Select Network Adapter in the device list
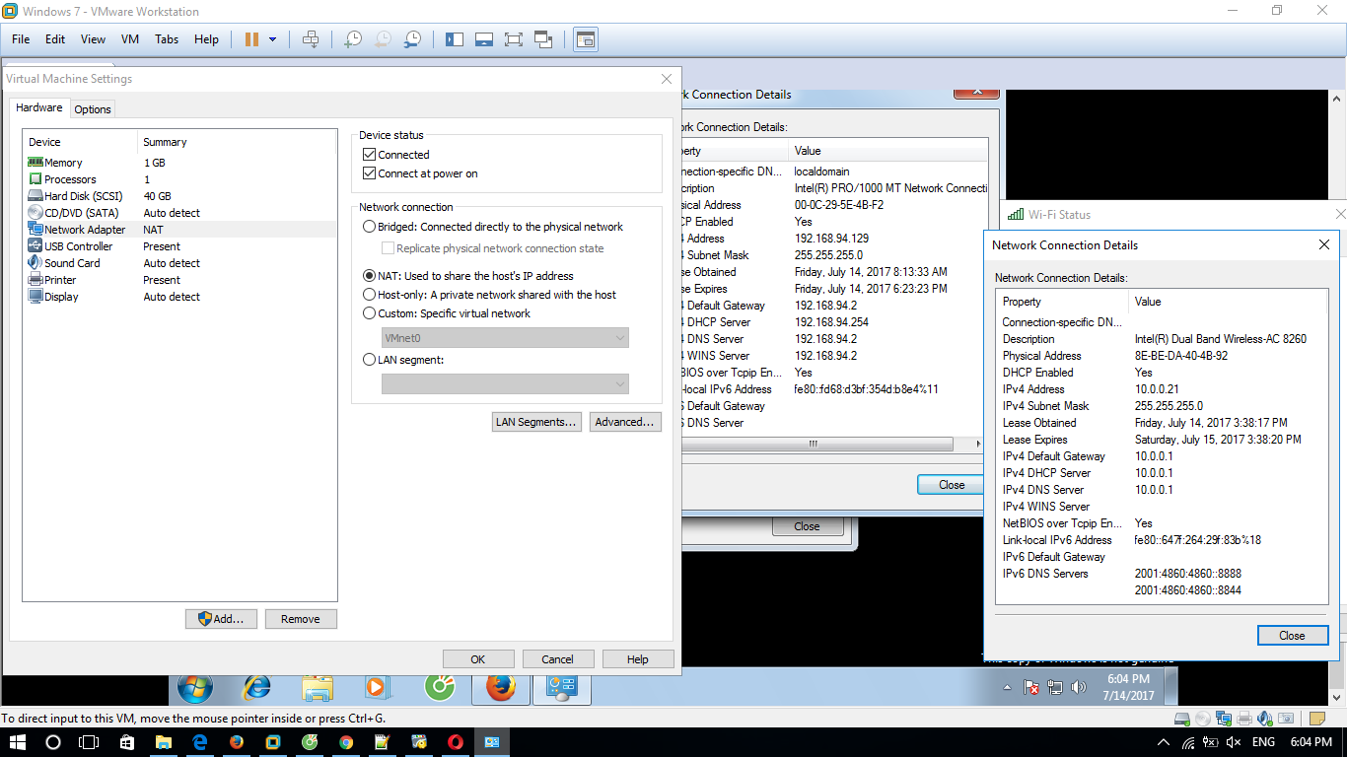Screen dimensions: 1347x757 click(85, 230)
